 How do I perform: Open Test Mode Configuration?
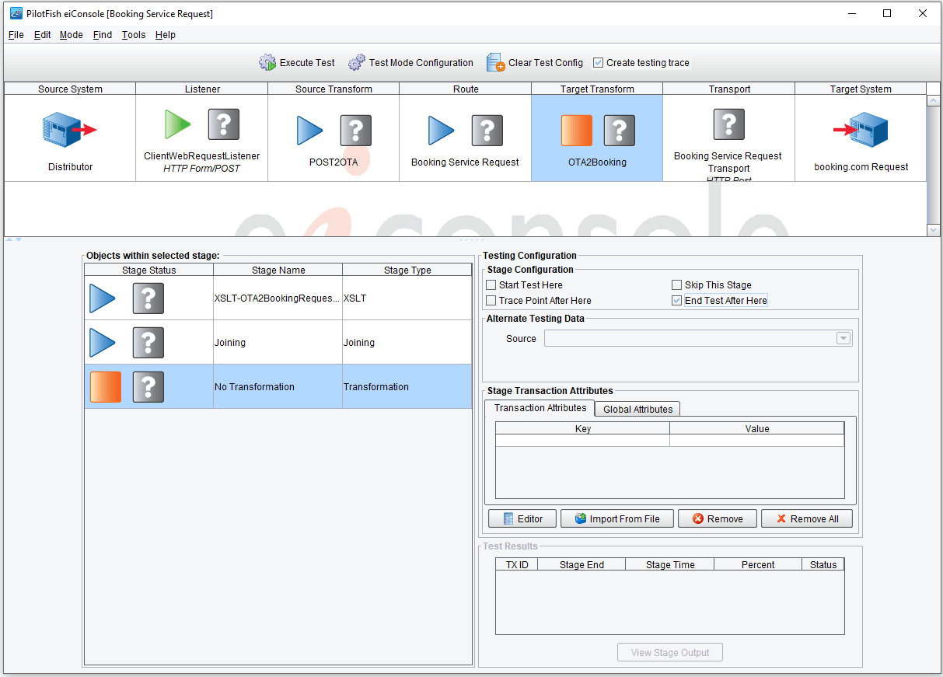click(x=410, y=63)
